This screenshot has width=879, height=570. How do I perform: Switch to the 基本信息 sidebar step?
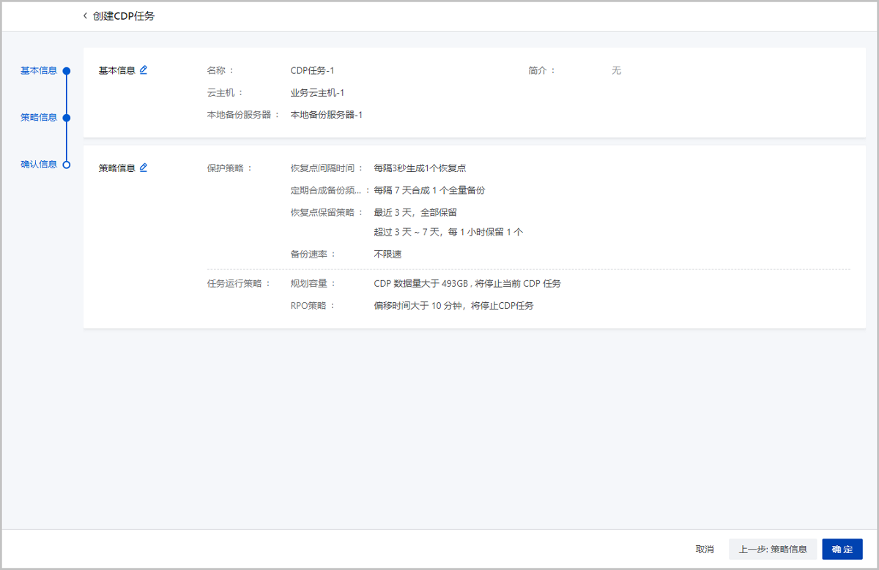(40, 70)
